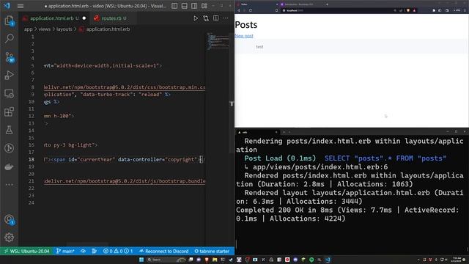Open the browser main menu
The image size is (469, 264).
click(465, 10)
